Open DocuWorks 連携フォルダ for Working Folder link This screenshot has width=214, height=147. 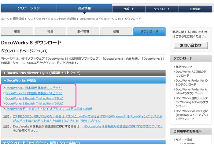pos(192,102)
